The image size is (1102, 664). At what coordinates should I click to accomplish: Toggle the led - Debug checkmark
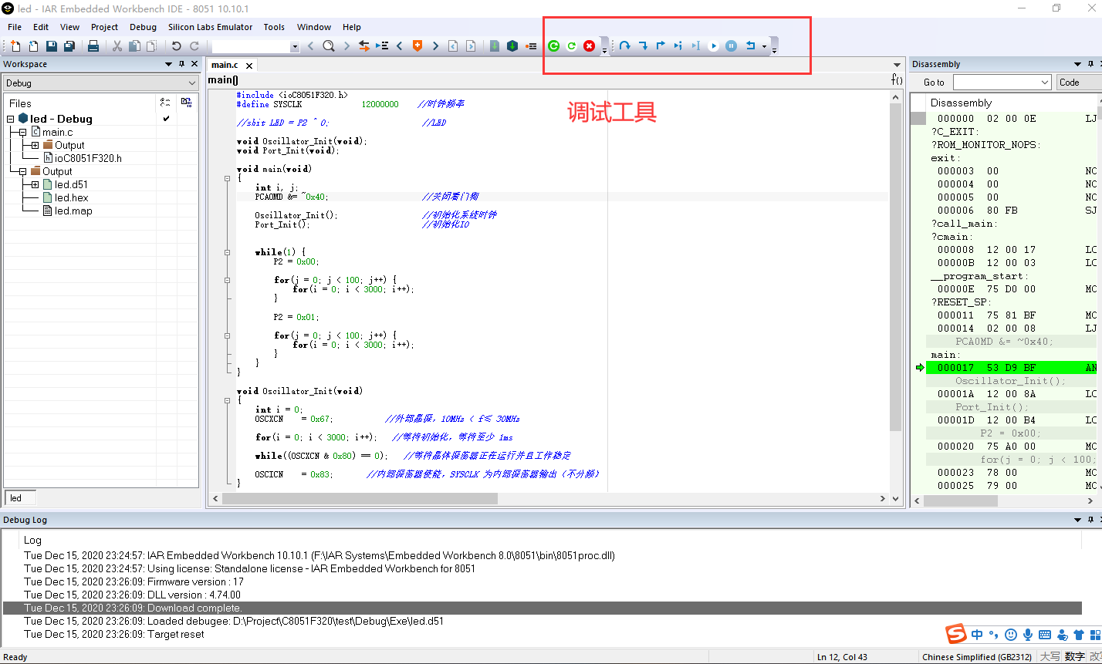tap(166, 119)
